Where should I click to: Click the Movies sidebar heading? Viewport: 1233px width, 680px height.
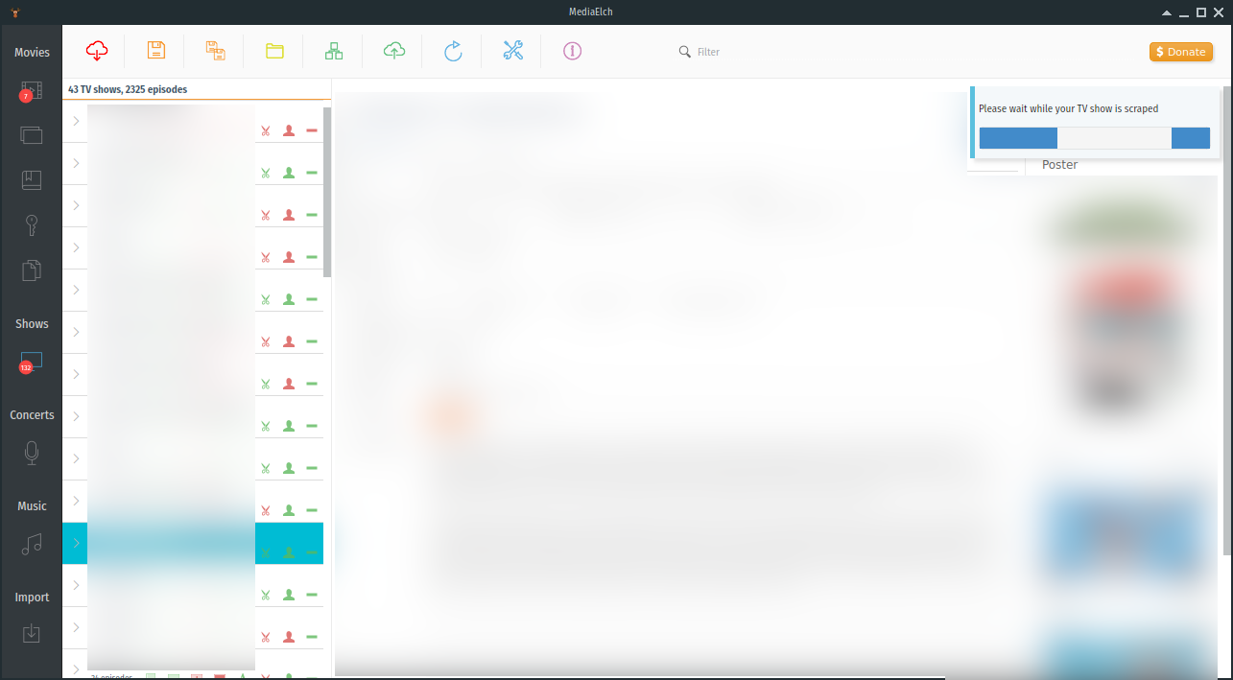click(32, 53)
